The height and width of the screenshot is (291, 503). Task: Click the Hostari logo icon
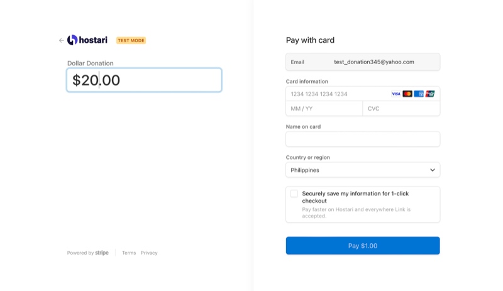click(x=72, y=40)
